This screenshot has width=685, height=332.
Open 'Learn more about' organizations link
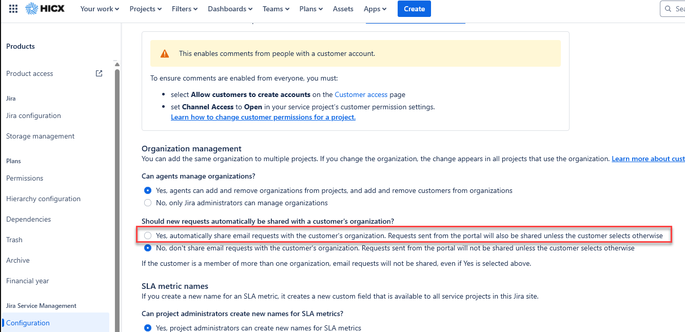click(x=648, y=159)
